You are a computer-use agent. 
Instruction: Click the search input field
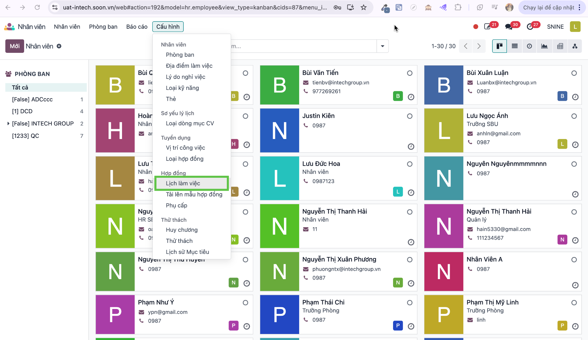[304, 46]
